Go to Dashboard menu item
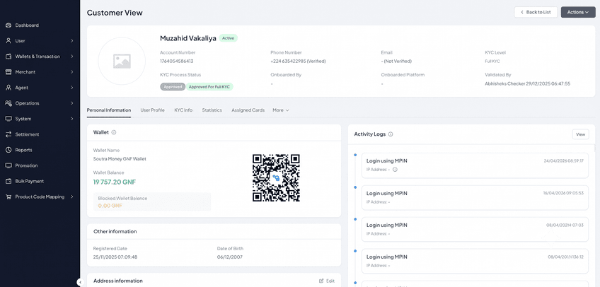This screenshot has width=600, height=287. coord(40,25)
